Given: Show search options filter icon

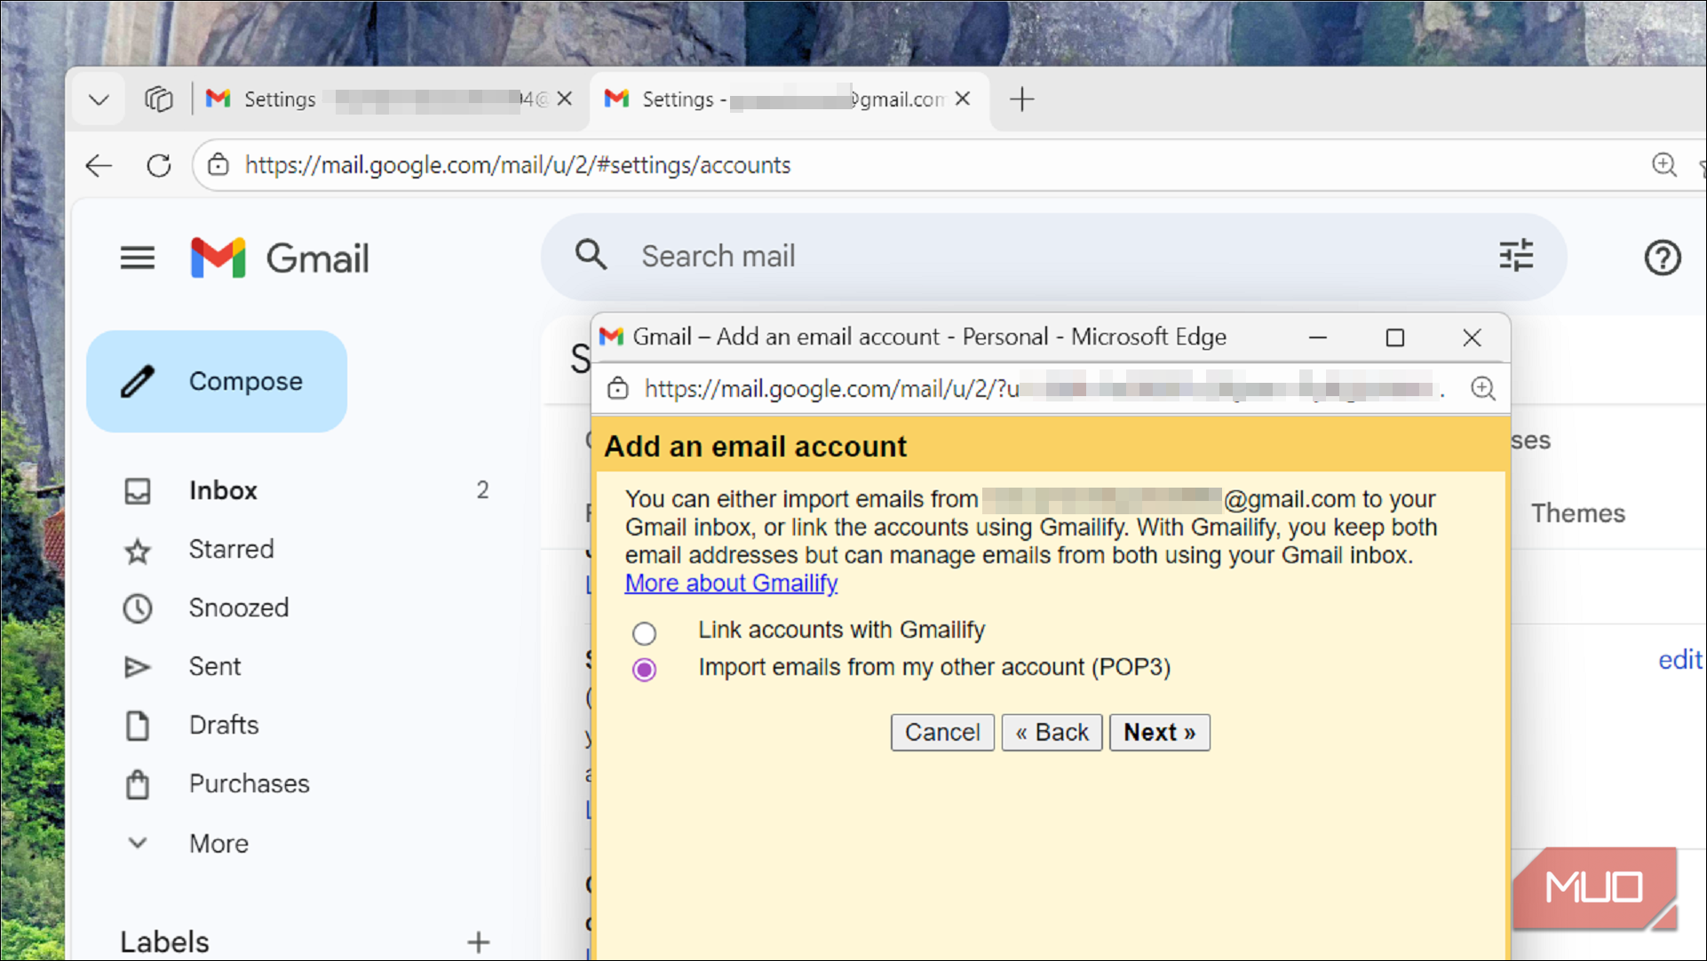Looking at the screenshot, I should pos(1516,256).
